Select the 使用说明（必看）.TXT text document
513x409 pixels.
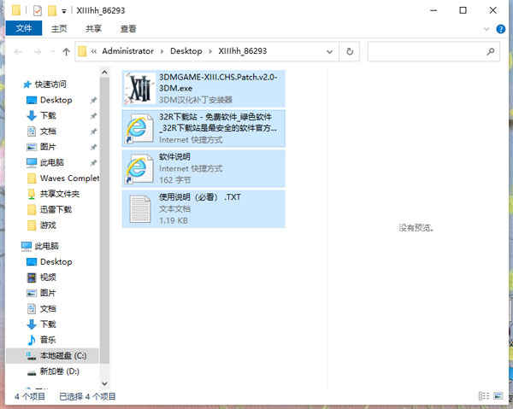click(203, 208)
